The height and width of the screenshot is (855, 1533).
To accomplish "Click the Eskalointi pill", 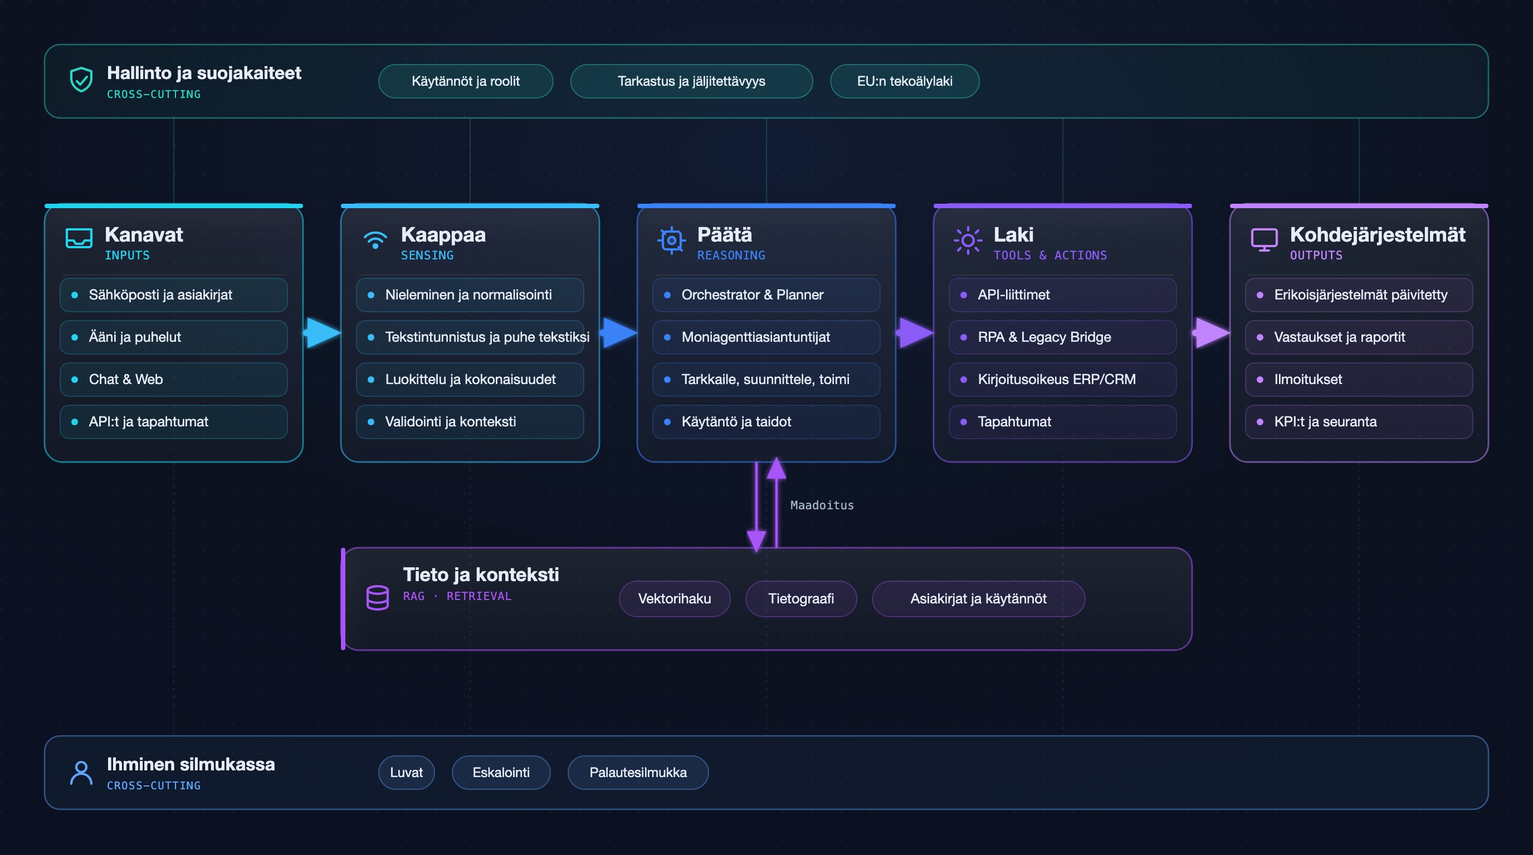I will 501,773.
